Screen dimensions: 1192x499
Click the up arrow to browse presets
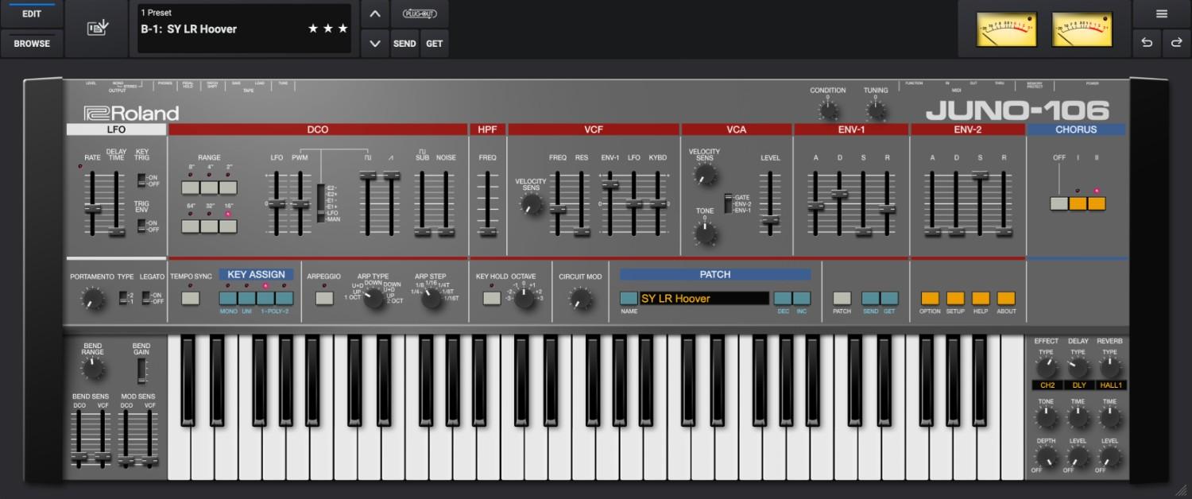[374, 14]
